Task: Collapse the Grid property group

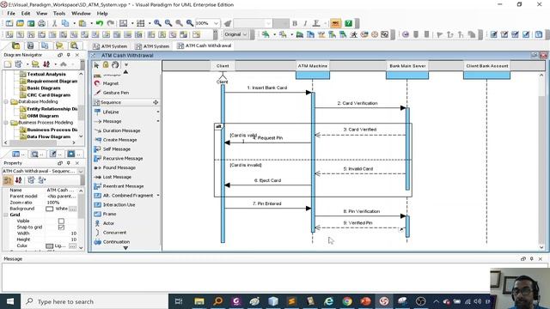Action: tap(6, 215)
